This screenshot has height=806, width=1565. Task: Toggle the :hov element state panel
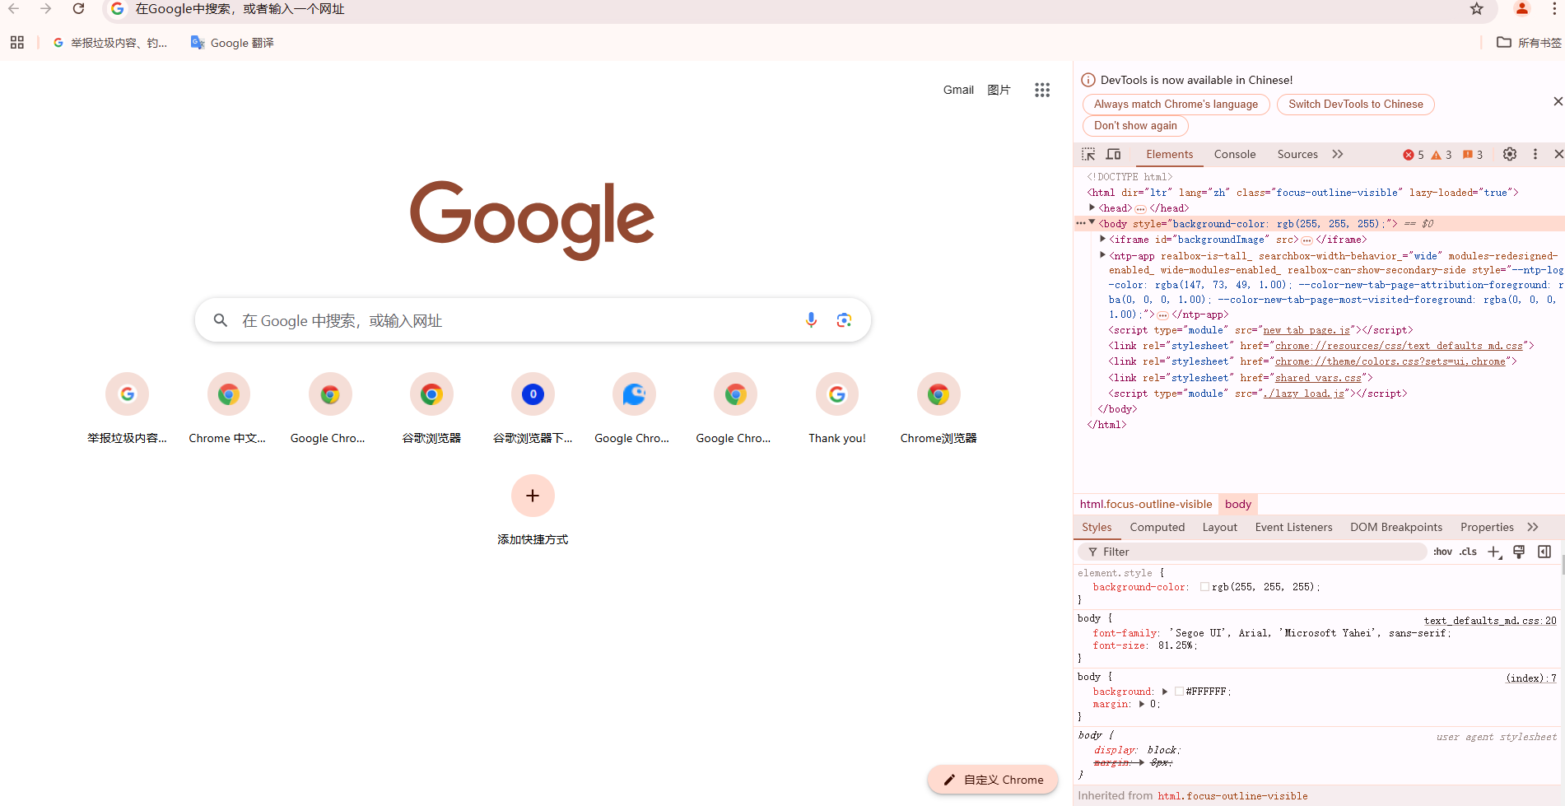[x=1442, y=552]
